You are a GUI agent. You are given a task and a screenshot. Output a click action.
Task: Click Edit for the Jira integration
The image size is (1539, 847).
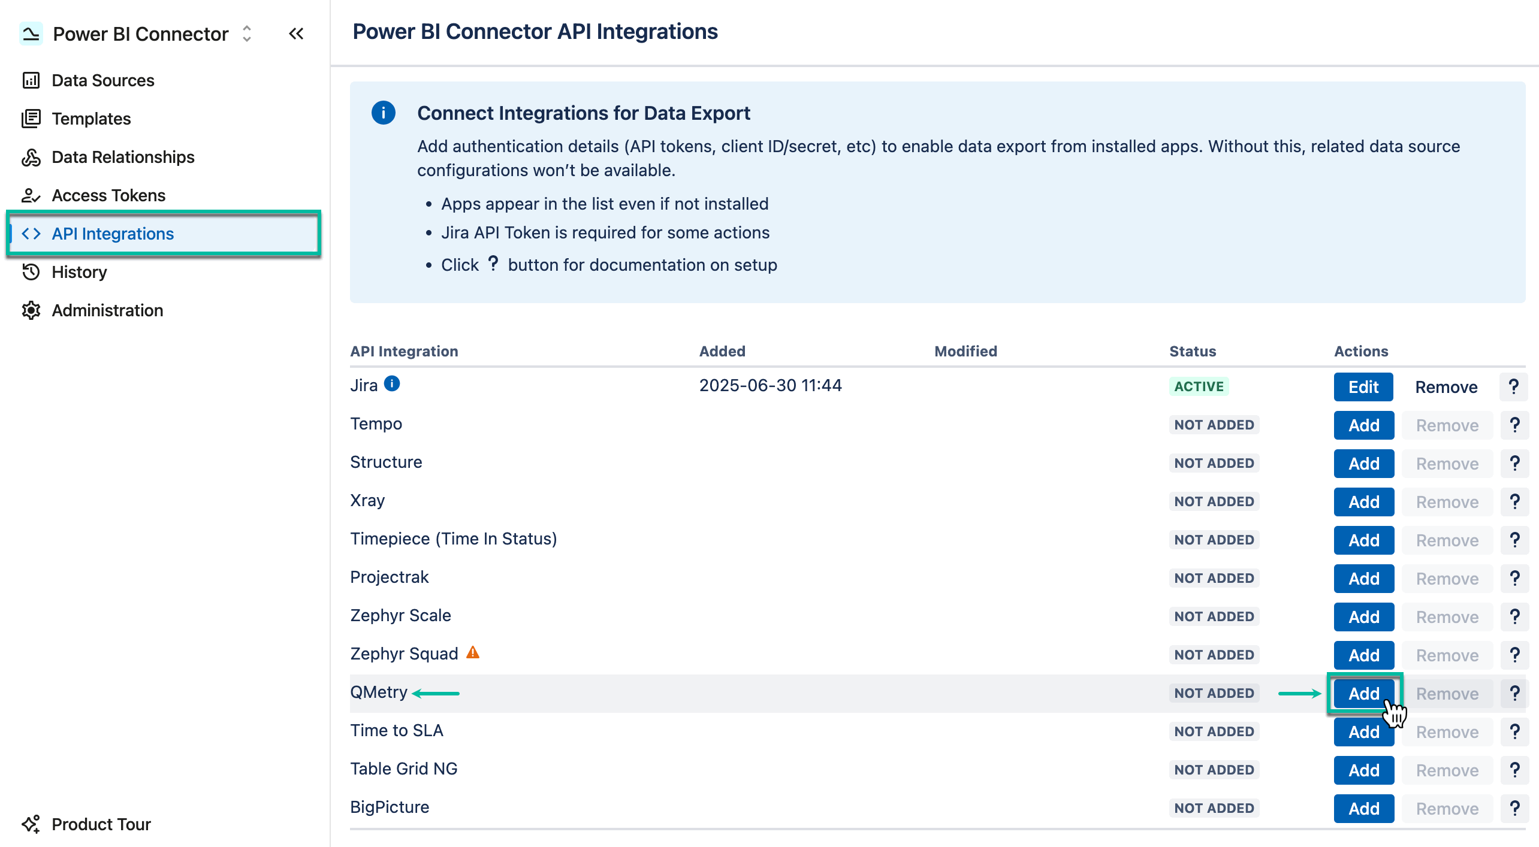pyautogui.click(x=1363, y=386)
